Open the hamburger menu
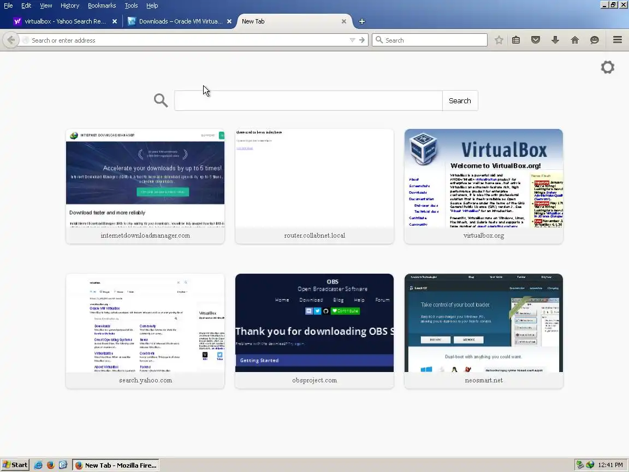This screenshot has width=629, height=472. pyautogui.click(x=618, y=40)
